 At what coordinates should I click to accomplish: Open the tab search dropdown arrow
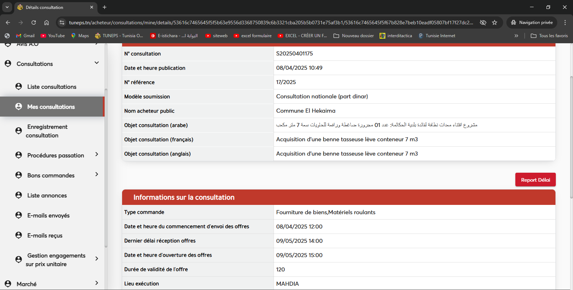pyautogui.click(x=7, y=7)
